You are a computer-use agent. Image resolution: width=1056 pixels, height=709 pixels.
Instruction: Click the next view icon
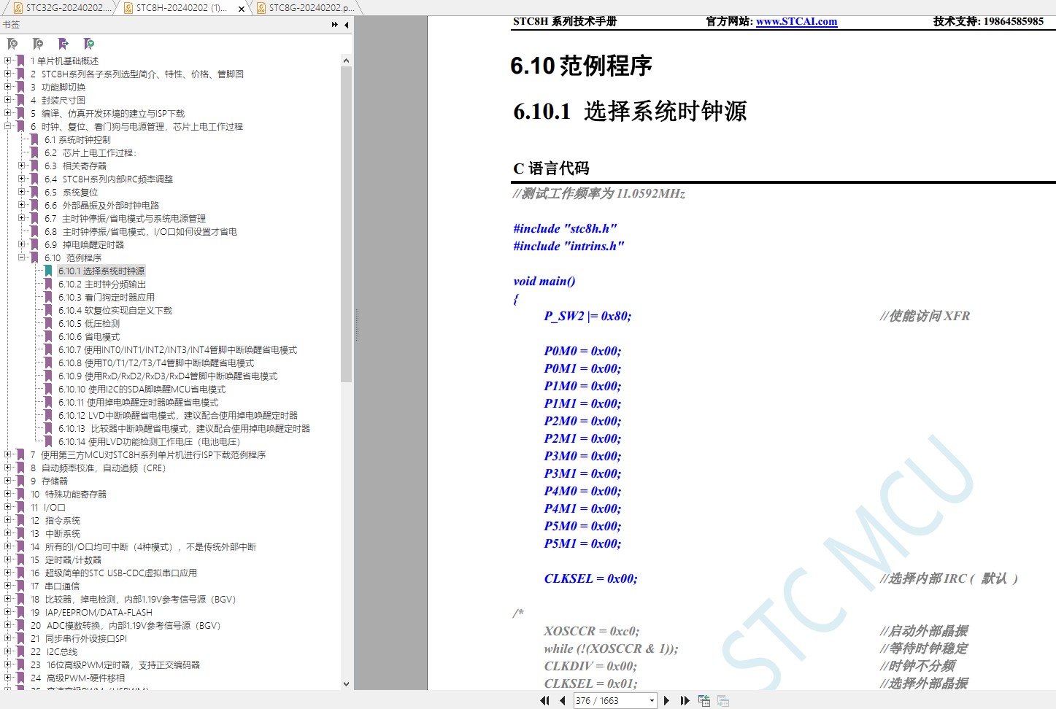pyautogui.click(x=723, y=700)
